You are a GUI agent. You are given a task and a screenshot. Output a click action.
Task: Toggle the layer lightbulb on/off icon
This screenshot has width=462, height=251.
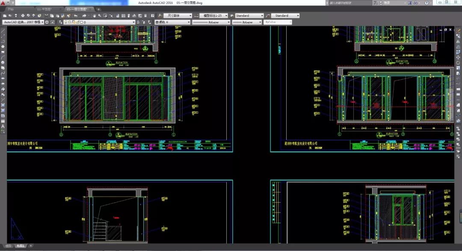pyautogui.click(x=66, y=22)
